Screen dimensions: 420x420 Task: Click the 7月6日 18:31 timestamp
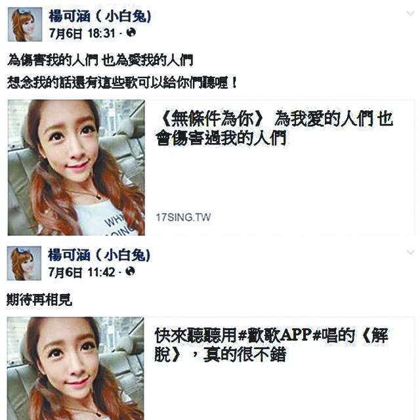[x=82, y=33]
